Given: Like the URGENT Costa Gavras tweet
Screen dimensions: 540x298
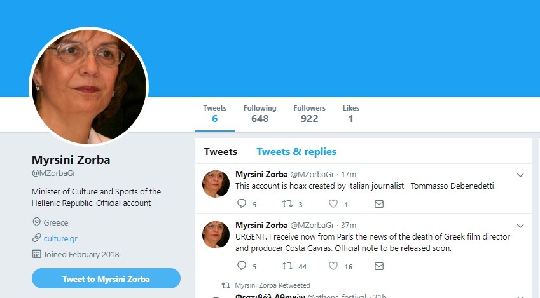Looking at the screenshot, I should click(x=333, y=267).
